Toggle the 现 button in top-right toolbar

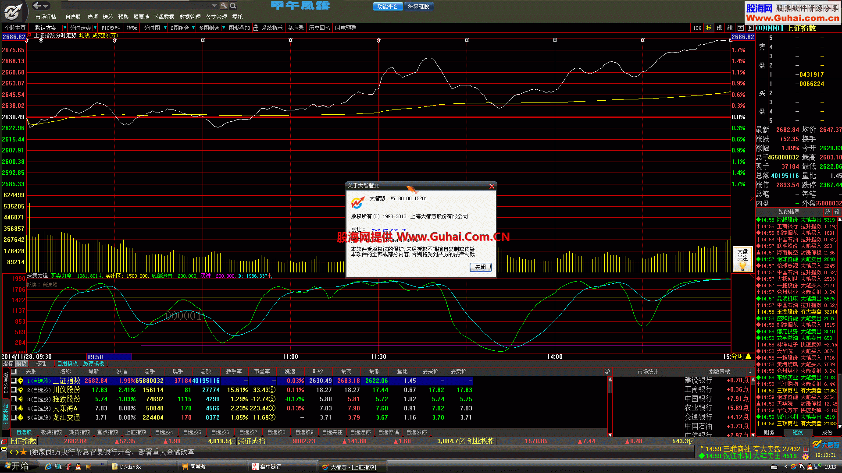(720, 28)
